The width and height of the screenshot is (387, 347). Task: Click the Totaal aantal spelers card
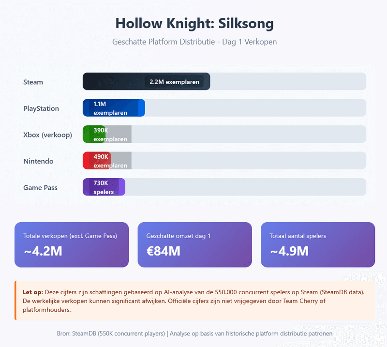[x=318, y=244]
